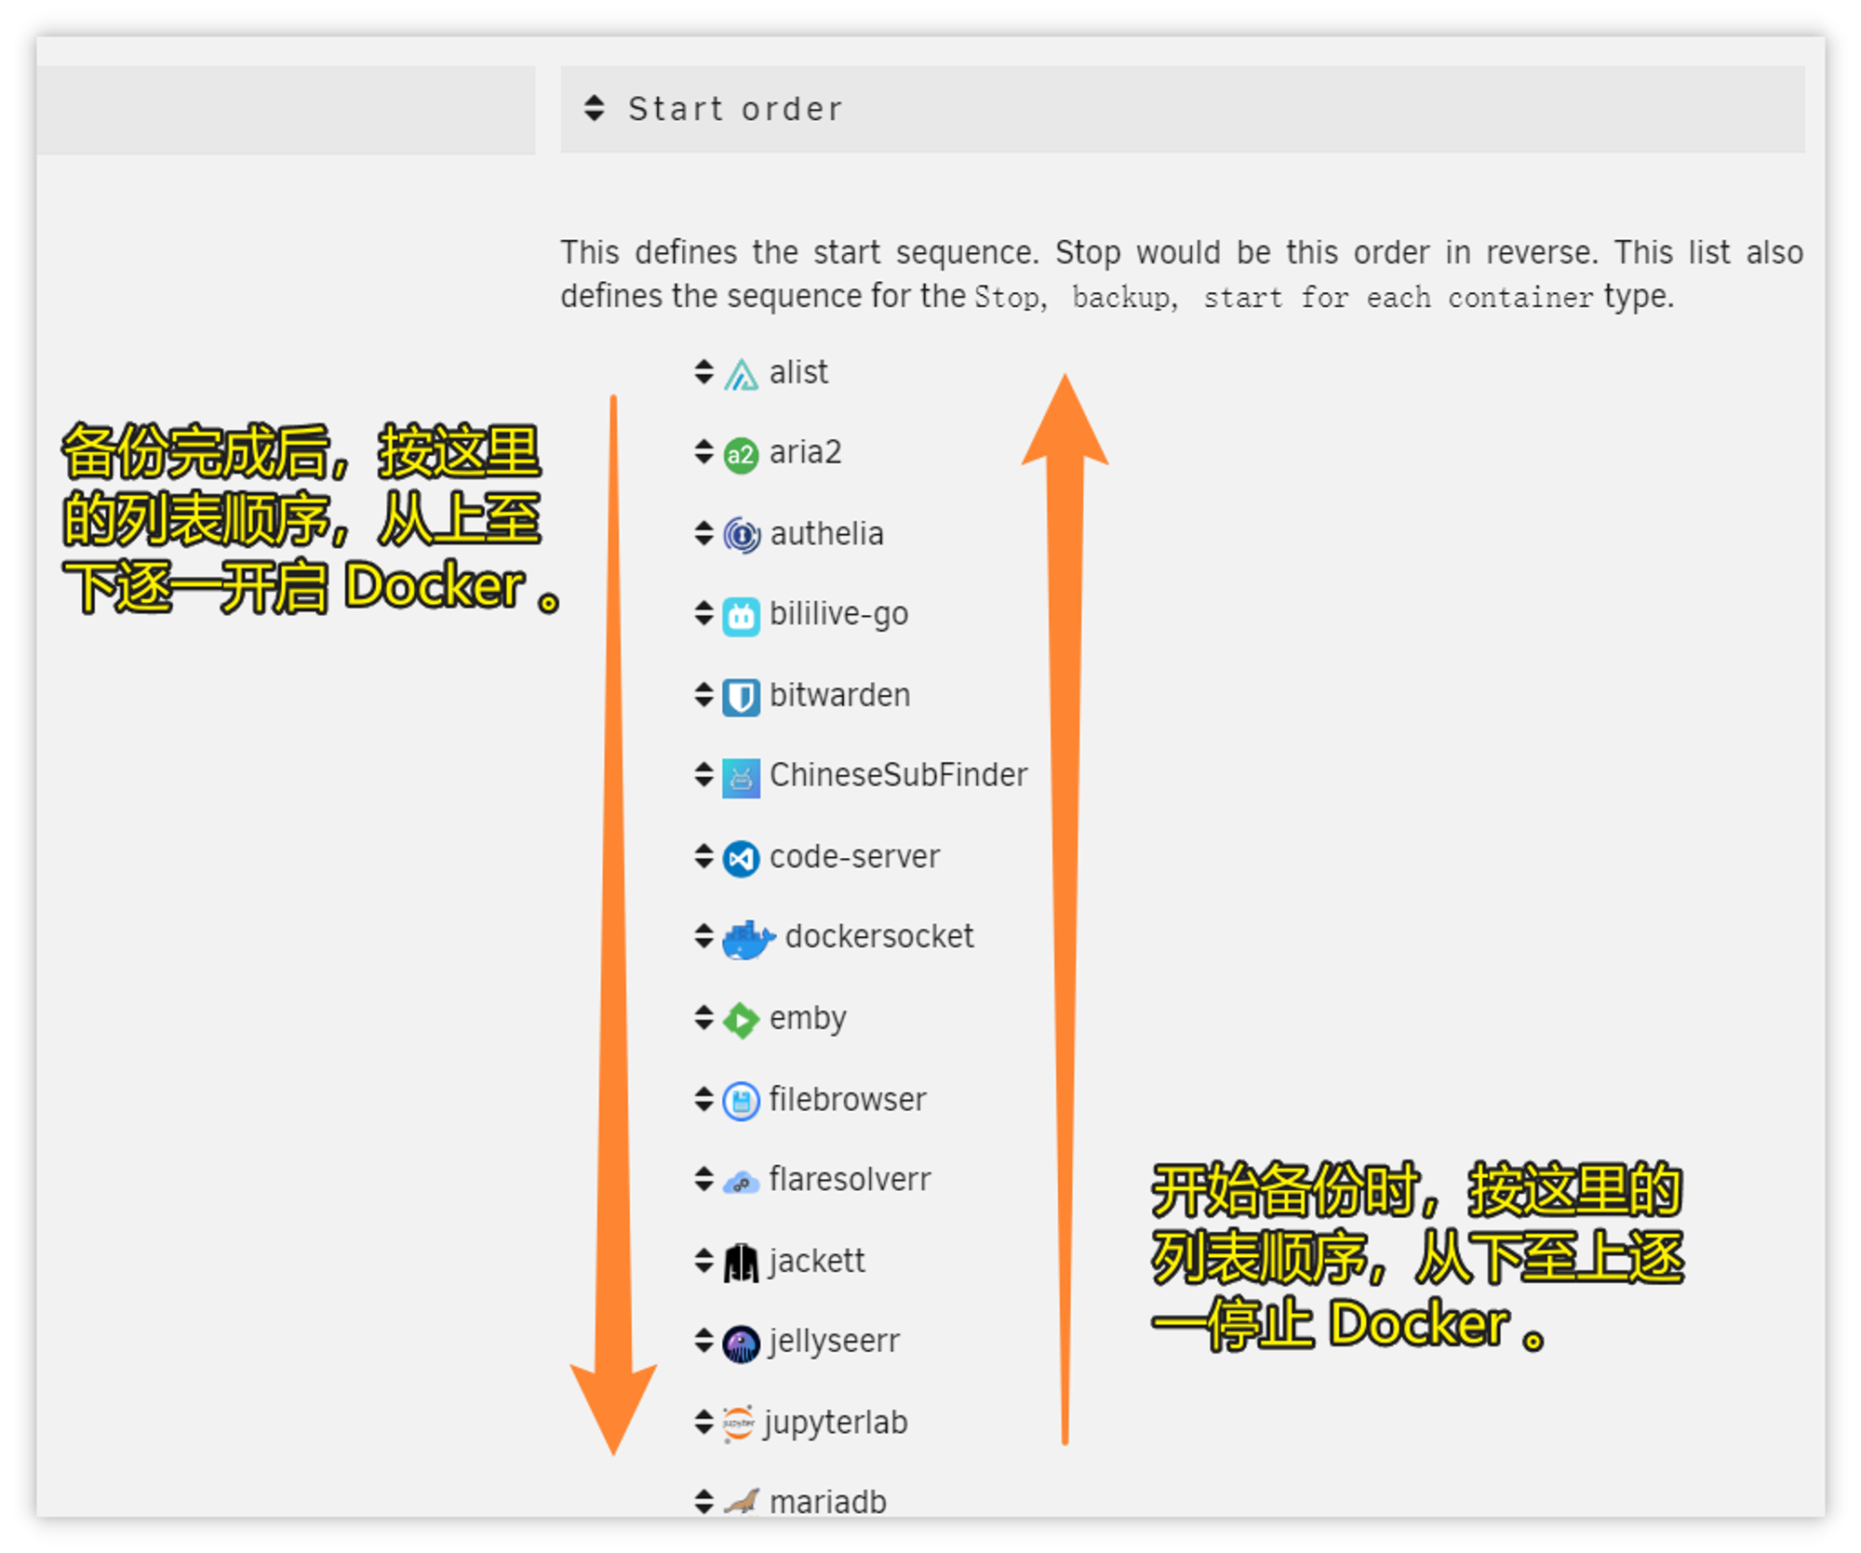
Task: Click the authelia container icon
Action: point(741,535)
